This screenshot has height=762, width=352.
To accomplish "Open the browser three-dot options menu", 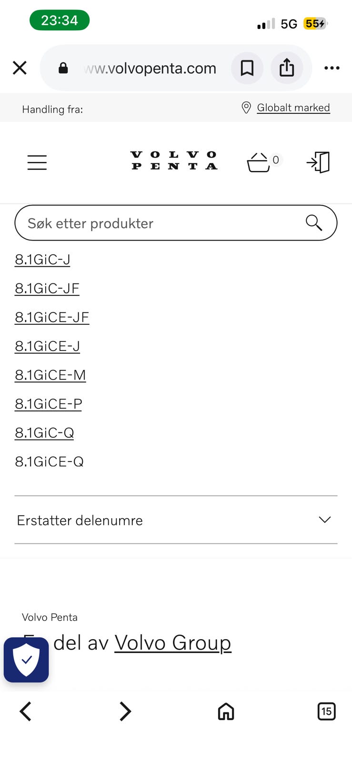I will point(332,68).
